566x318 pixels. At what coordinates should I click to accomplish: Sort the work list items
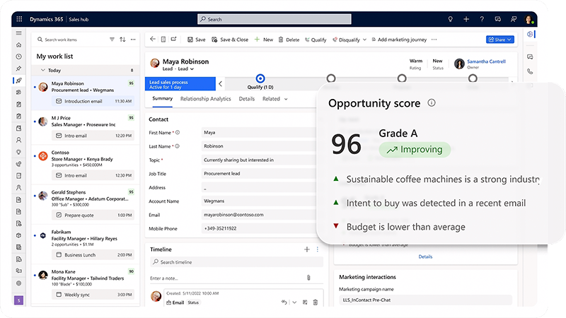[x=122, y=40]
